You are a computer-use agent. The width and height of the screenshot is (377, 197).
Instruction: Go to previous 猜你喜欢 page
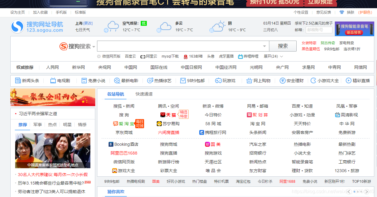click(x=349, y=192)
